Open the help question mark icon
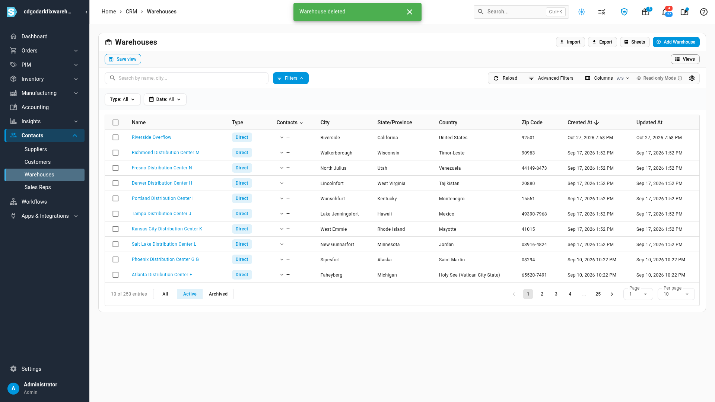 pos(703,12)
